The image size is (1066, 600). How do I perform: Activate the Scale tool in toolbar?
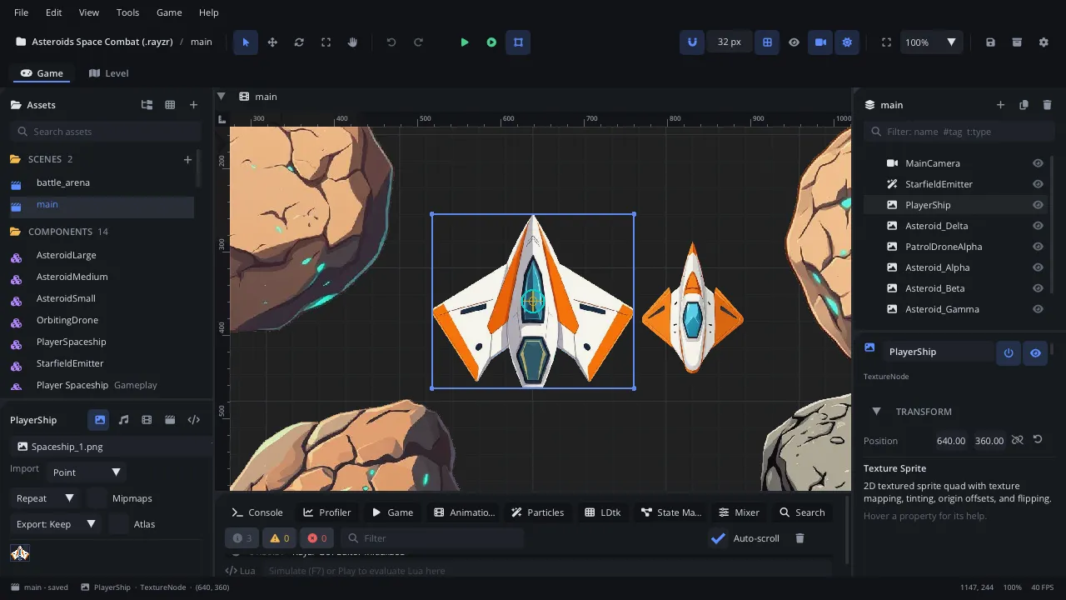coord(326,42)
